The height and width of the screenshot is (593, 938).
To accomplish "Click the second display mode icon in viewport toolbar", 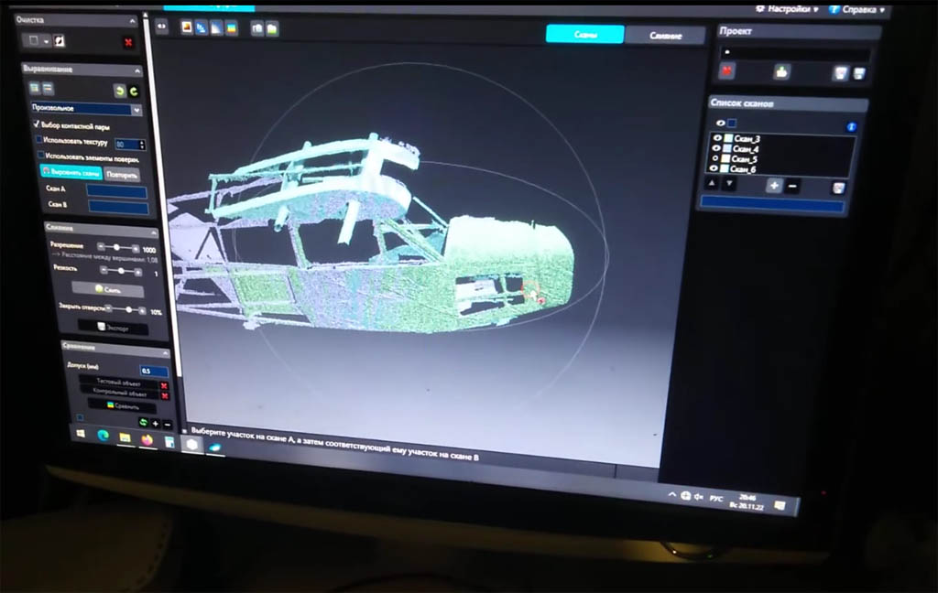I will pyautogui.click(x=202, y=27).
